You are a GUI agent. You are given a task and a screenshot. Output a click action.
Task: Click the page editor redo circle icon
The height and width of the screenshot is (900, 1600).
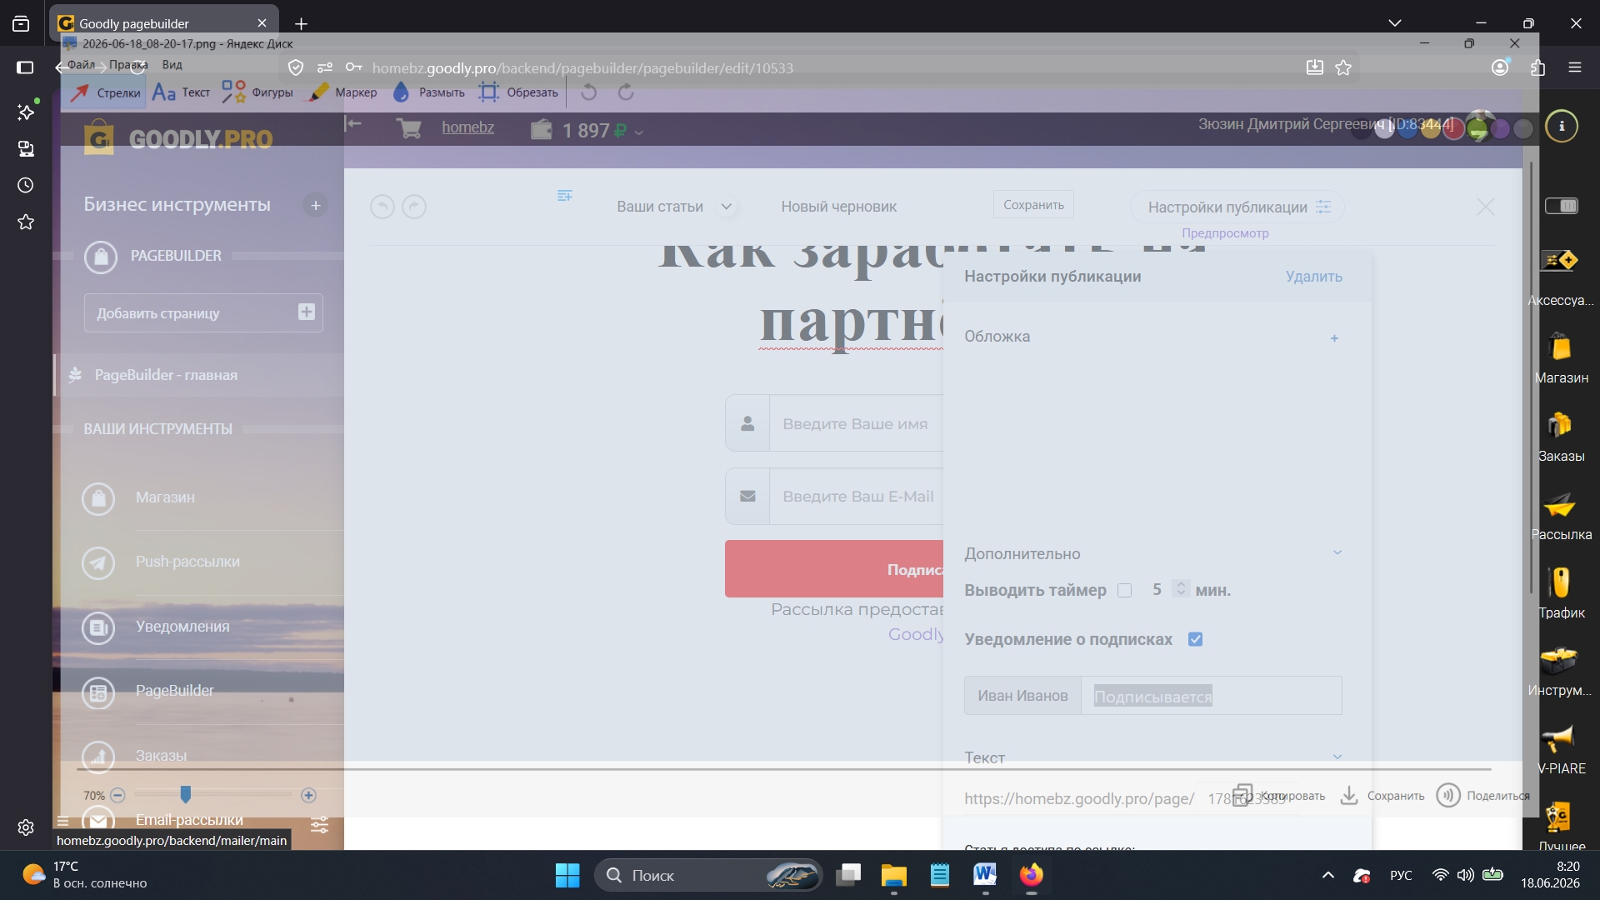[414, 207]
